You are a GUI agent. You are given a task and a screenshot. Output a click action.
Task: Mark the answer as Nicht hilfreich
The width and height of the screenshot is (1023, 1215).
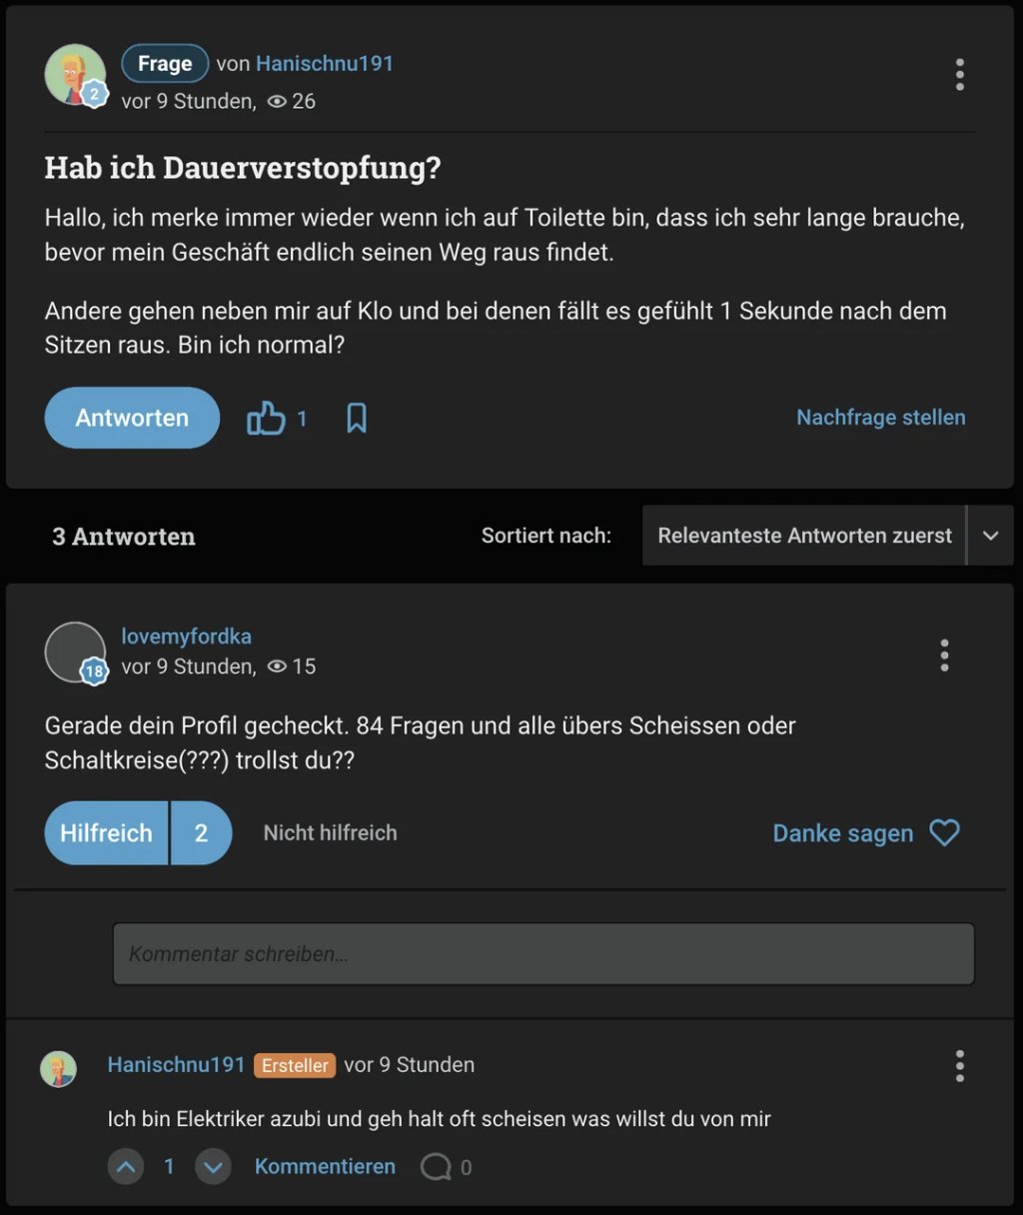click(x=330, y=833)
